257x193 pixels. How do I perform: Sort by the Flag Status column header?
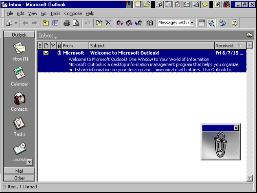pos(53,46)
